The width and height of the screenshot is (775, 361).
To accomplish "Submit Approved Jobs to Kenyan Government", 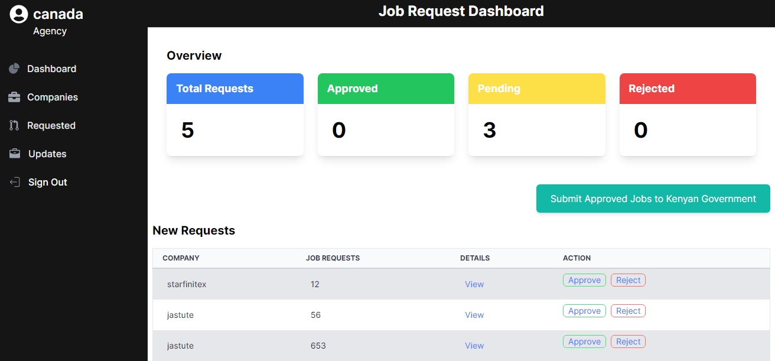I will tap(653, 199).
